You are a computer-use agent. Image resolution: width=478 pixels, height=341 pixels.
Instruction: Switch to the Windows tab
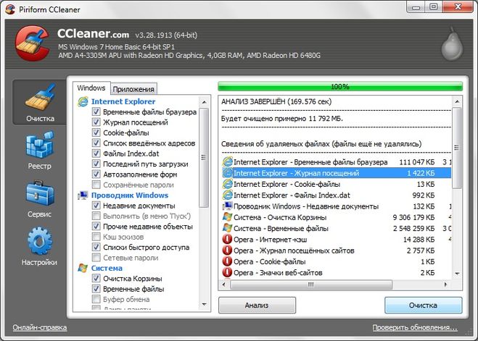91,88
